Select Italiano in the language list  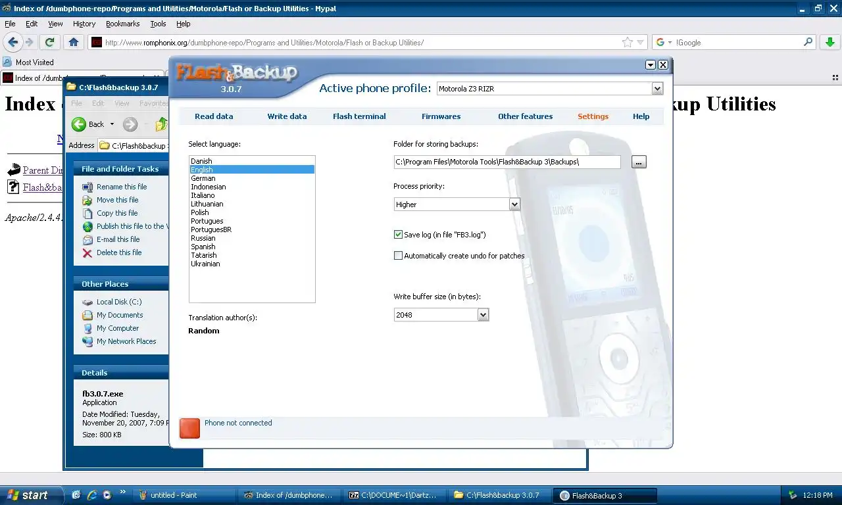[251, 195]
